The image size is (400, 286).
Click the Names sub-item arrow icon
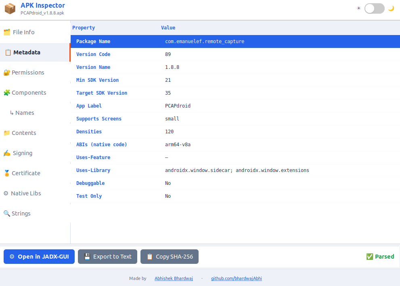pyautogui.click(x=12, y=113)
